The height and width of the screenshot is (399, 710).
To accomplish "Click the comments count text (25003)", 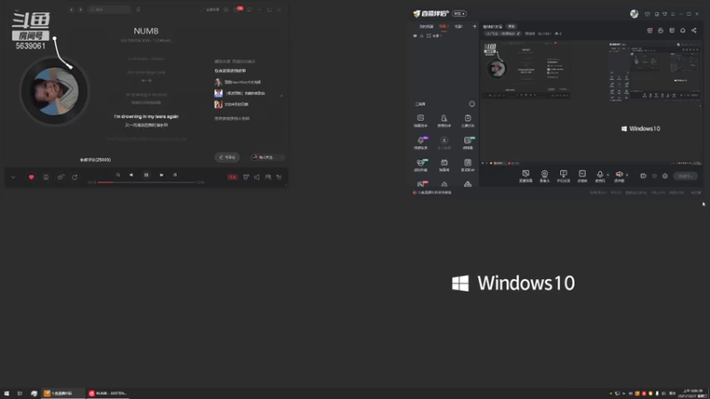I will point(96,160).
